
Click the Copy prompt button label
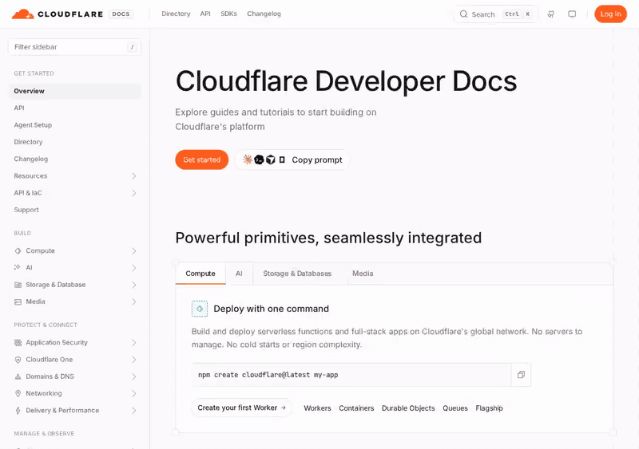317,160
